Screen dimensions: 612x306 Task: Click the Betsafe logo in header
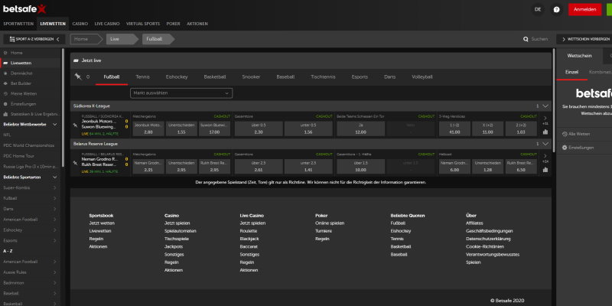click(x=24, y=8)
